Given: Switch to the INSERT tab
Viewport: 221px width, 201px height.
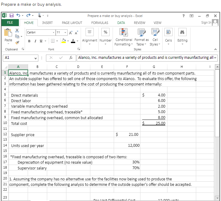Looking at the screenshot, I should click(x=47, y=23).
